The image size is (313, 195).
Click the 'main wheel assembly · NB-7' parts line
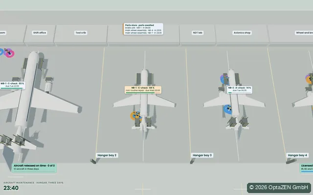[143, 33]
